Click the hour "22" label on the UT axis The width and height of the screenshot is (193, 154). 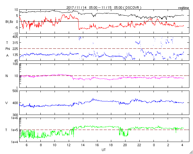click(140, 145)
